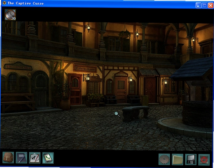Screen dimensions: 214x168
Task: Open the inventory satchel bag
Action: pos(8,158)
